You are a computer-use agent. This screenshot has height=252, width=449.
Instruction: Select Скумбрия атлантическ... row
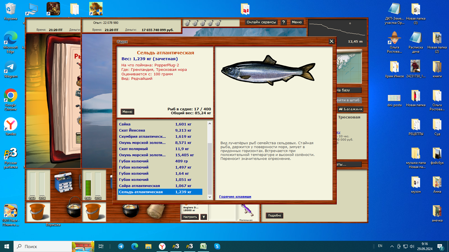[x=160, y=136]
